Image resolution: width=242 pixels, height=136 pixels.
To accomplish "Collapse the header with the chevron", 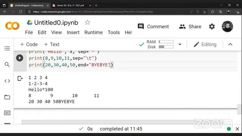I will 230,45.
